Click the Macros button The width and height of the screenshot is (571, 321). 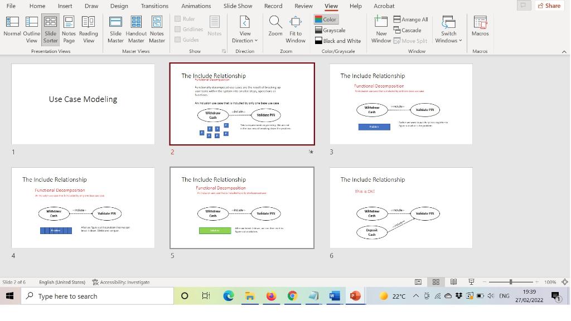coord(480,26)
